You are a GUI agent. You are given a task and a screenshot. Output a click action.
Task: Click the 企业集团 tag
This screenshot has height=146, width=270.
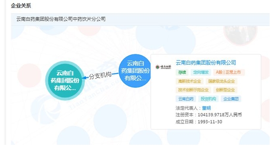pos(231,99)
